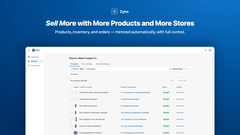240x135 pixels.
Task: Click the search magnifier icon
Action: tap(71, 69)
